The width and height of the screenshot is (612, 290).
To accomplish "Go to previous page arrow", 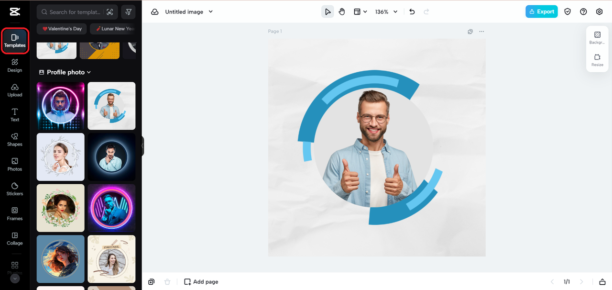I will click(x=552, y=282).
